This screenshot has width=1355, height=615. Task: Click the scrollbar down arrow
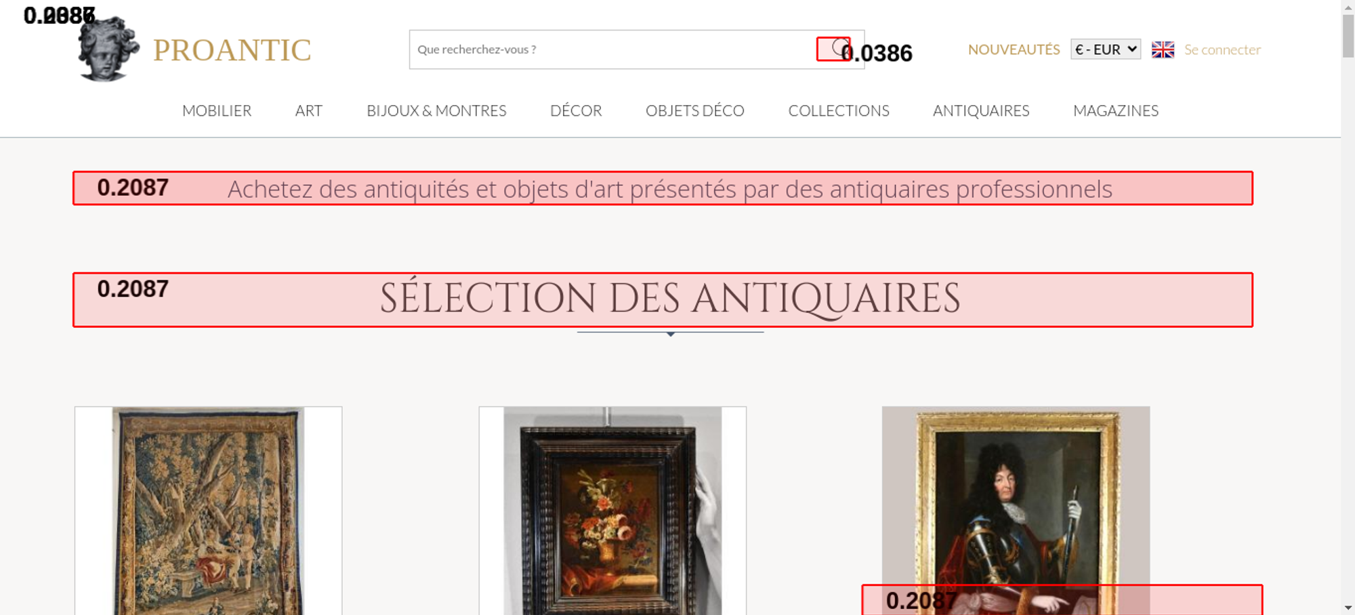[x=1348, y=608]
